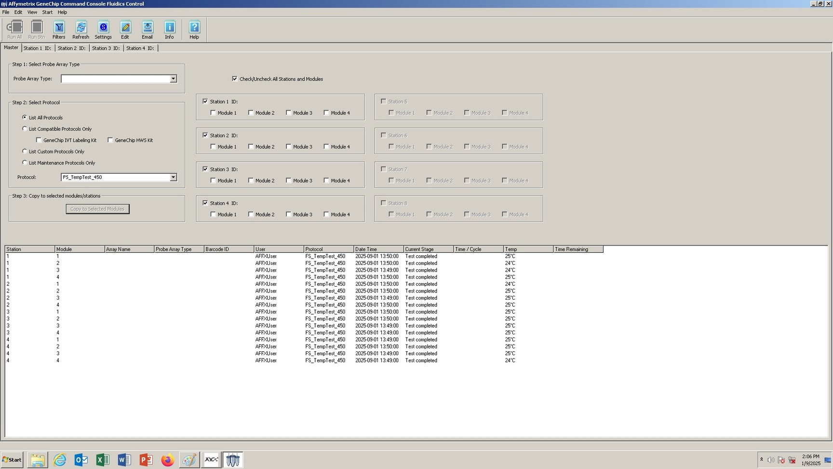The height and width of the screenshot is (469, 833).
Task: Open the Edit menu
Action: [x=18, y=12]
